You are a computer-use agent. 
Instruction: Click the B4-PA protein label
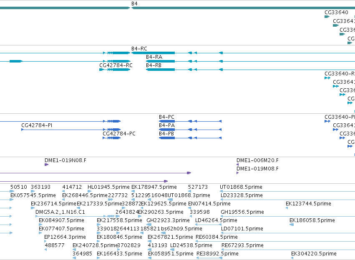(166, 125)
